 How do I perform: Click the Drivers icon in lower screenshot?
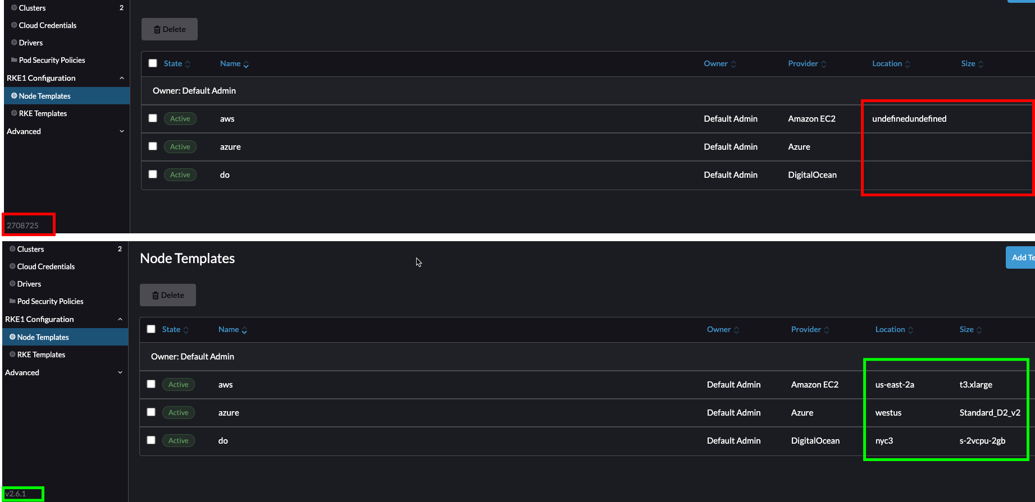point(12,284)
